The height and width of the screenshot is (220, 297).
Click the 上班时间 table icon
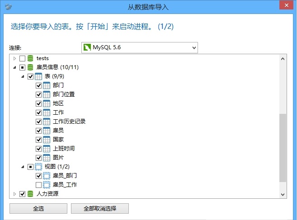click(x=47, y=149)
